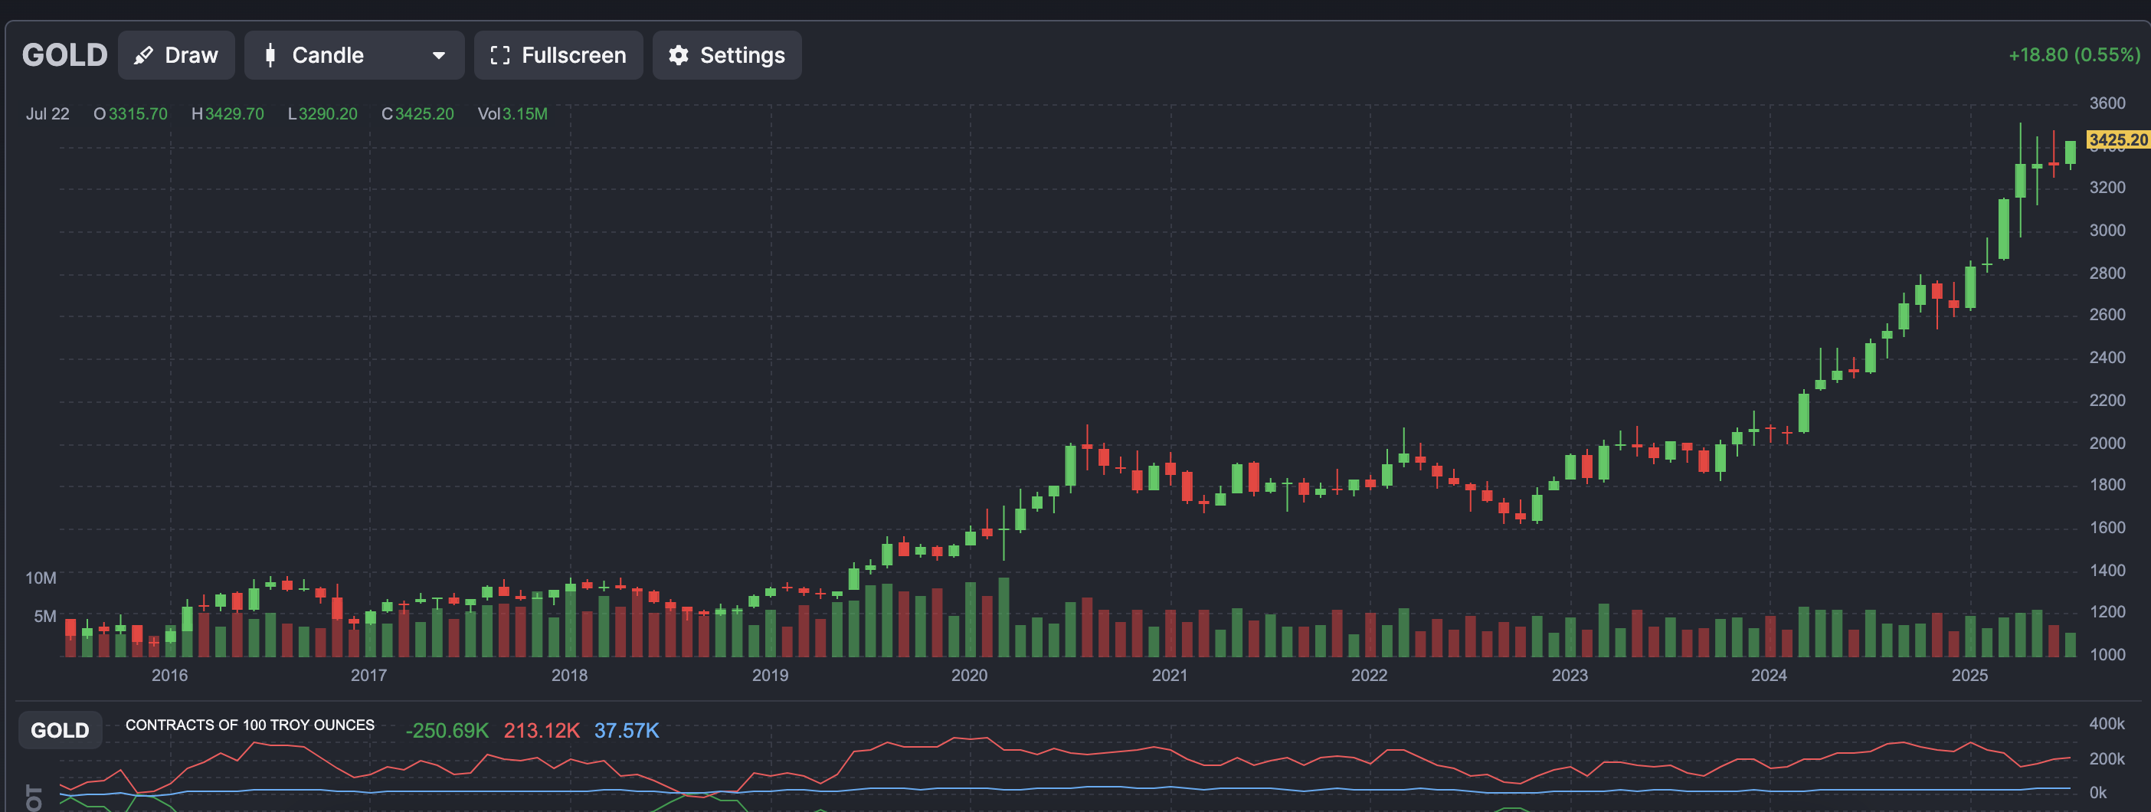Click the 1000 price axis label
The height and width of the screenshot is (812, 2151).
pyautogui.click(x=2107, y=654)
